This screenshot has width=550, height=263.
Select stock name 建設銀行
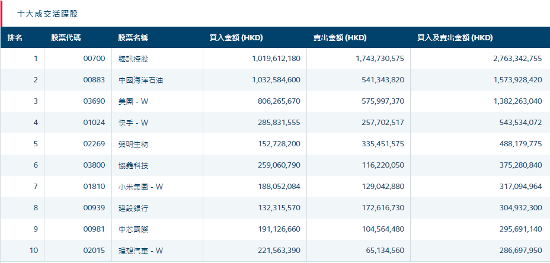click(133, 208)
